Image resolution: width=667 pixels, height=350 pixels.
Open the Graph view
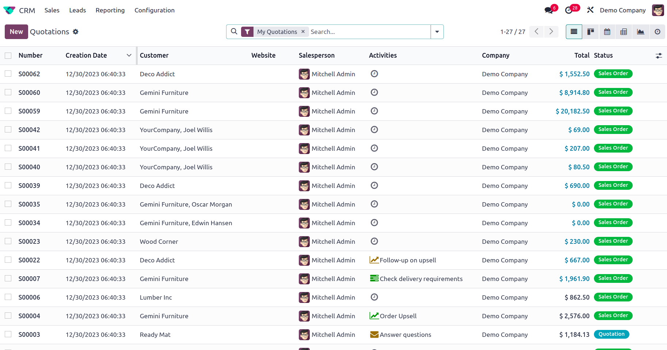click(x=641, y=32)
